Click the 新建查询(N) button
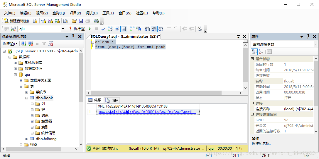The image size is (319, 159). point(17,21)
